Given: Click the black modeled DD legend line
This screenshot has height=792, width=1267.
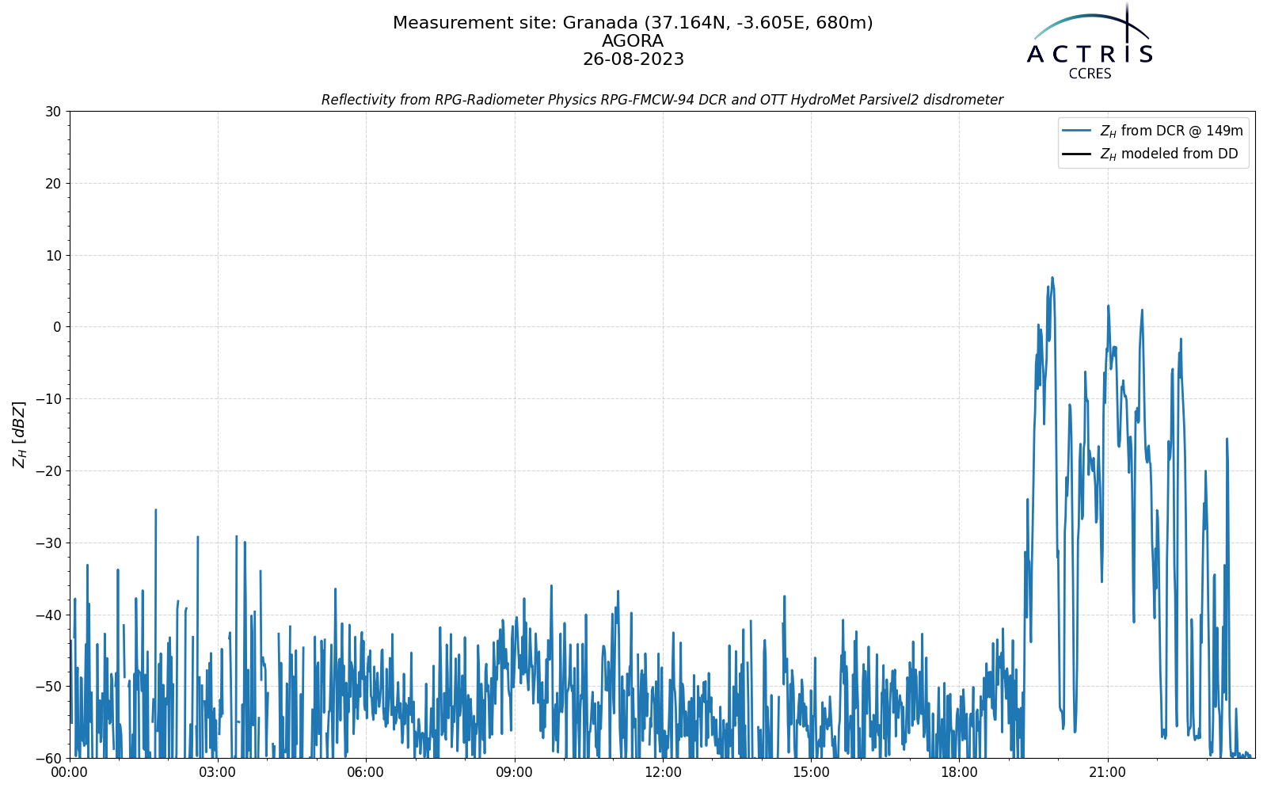Looking at the screenshot, I should pos(1077,154).
